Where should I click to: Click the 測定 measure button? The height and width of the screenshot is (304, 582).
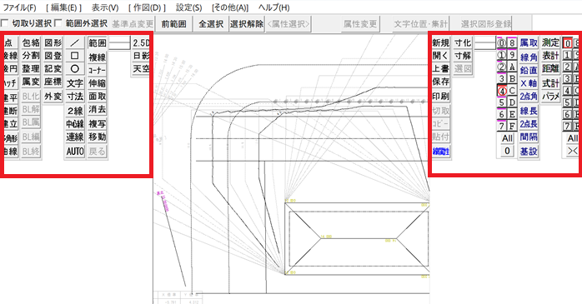(550, 43)
